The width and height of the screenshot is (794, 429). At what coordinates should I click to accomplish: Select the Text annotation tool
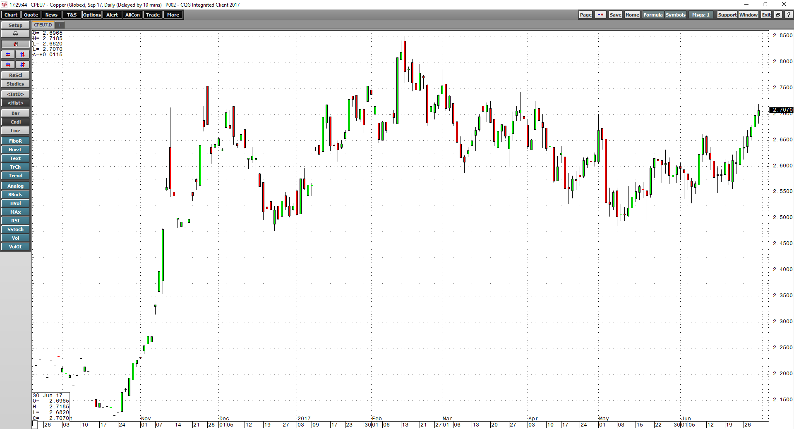pyautogui.click(x=15, y=158)
